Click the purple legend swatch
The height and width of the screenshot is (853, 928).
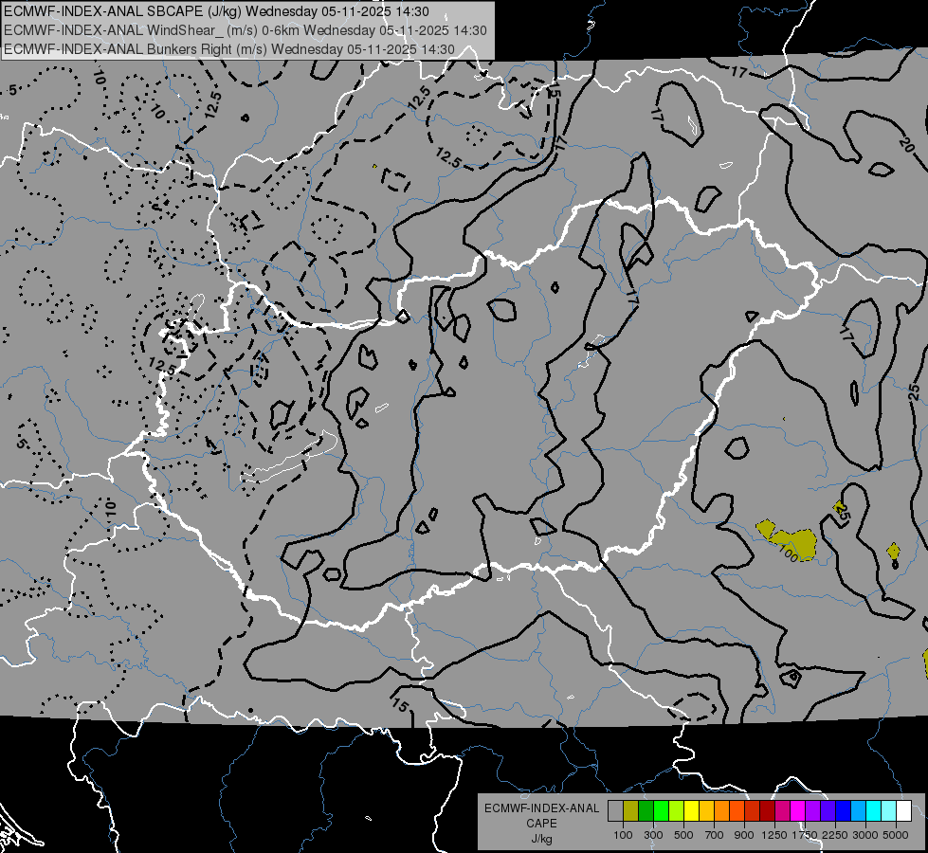coord(813,810)
